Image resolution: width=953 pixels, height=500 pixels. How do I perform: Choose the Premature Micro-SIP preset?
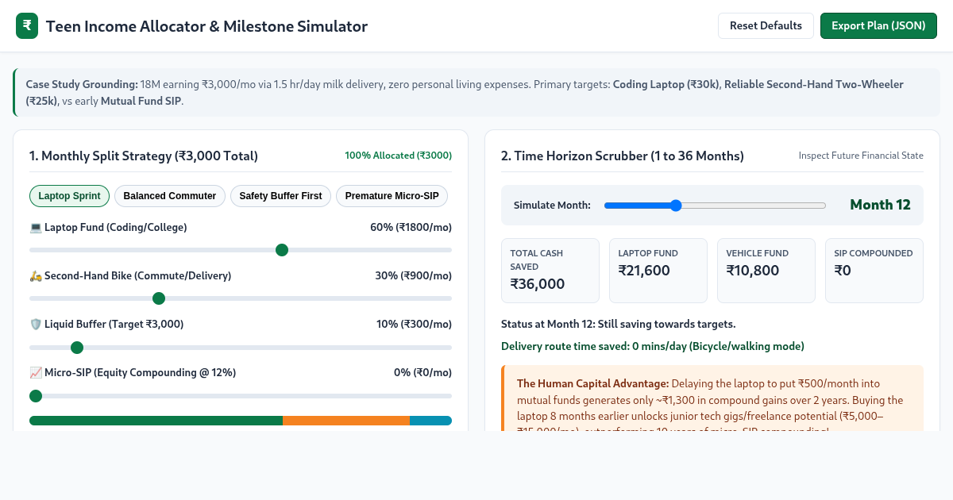click(x=392, y=196)
